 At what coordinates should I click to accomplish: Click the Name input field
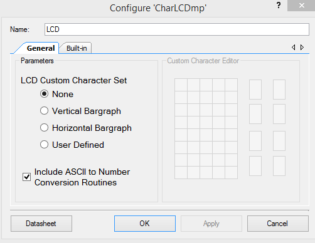pyautogui.click(x=177, y=29)
